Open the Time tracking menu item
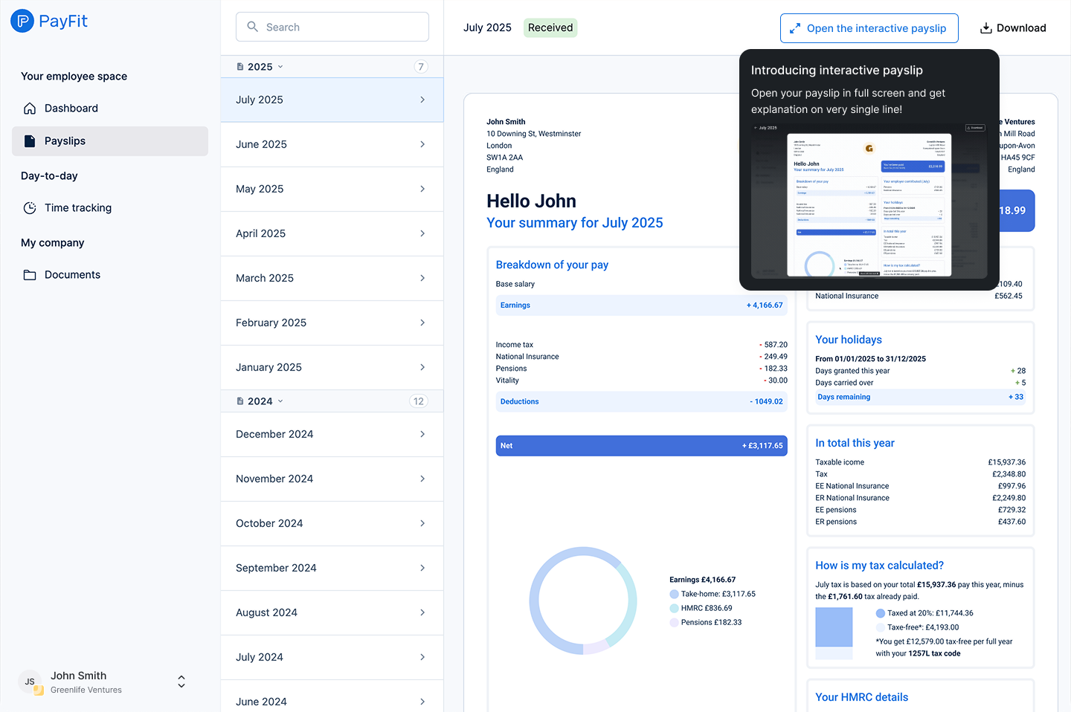This screenshot has width=1071, height=712. [78, 208]
